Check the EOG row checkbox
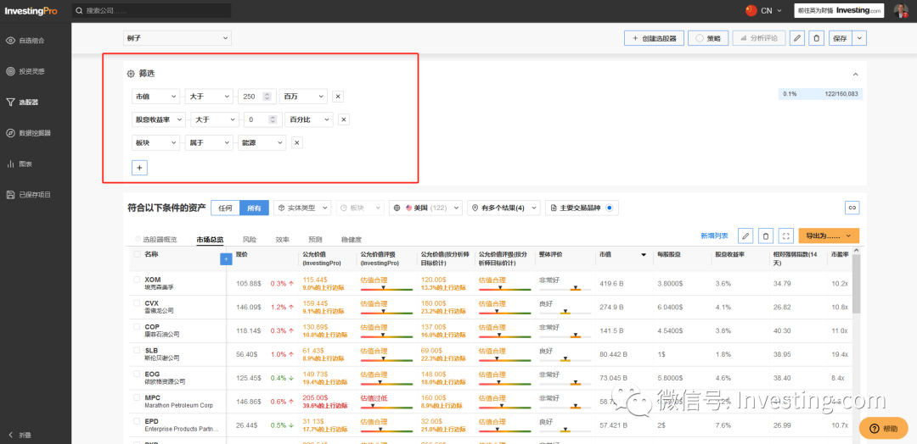Viewport: 917px width, 444px height. point(137,374)
